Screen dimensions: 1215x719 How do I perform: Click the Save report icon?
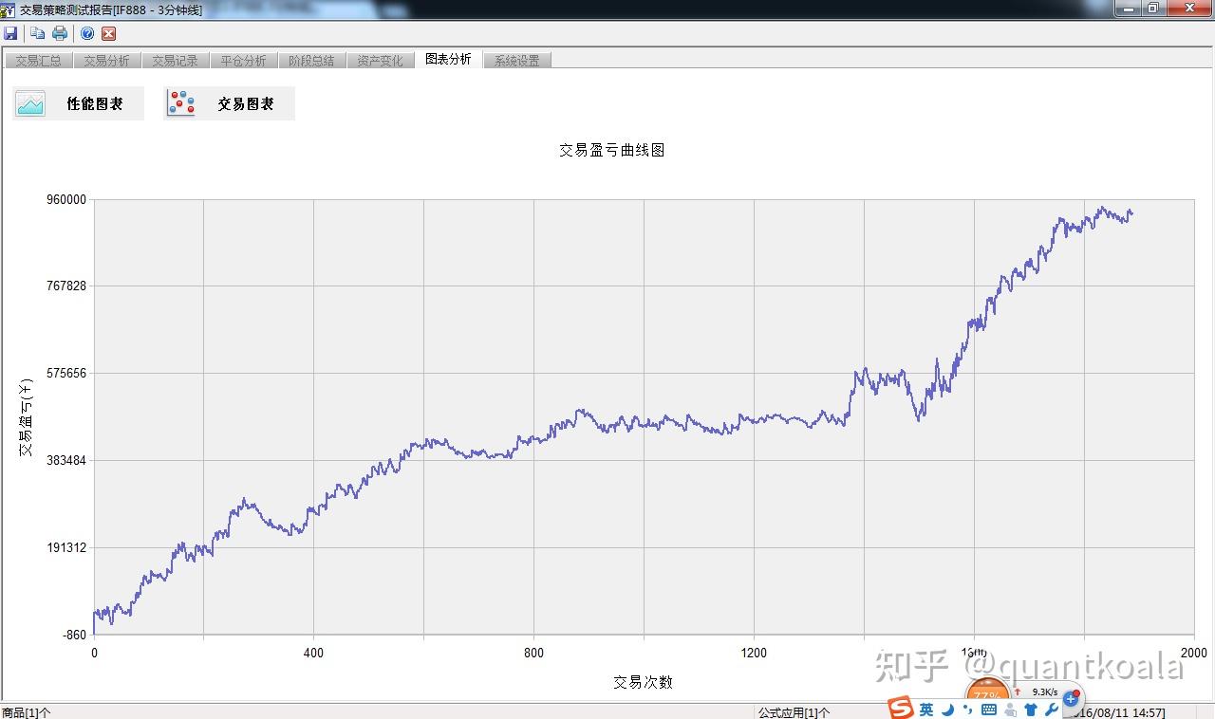click(10, 33)
